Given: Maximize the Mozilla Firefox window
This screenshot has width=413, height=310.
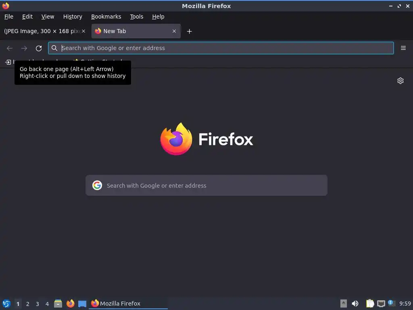Looking at the screenshot, I should pyautogui.click(x=399, y=6).
